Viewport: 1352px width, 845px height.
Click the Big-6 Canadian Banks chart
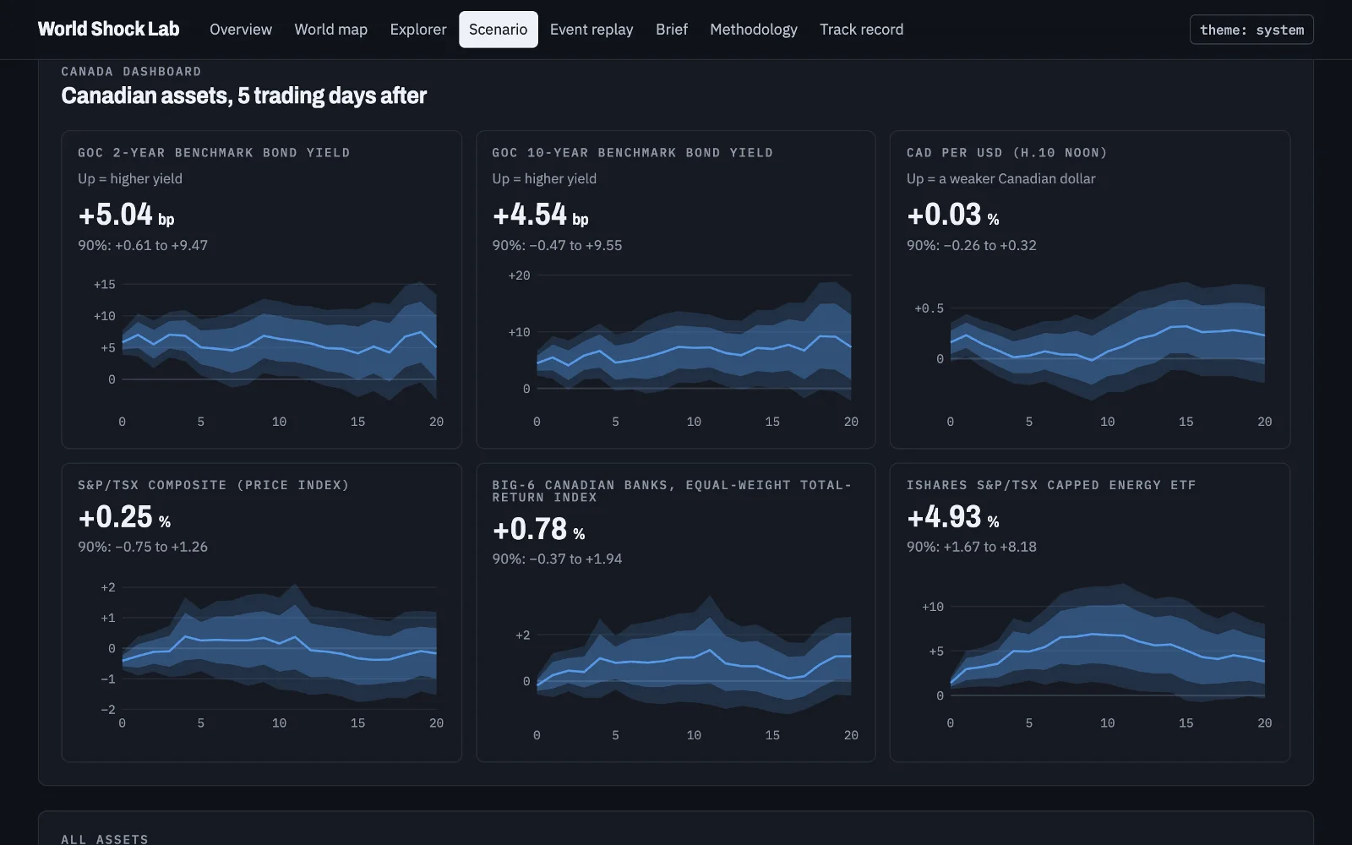(x=676, y=665)
